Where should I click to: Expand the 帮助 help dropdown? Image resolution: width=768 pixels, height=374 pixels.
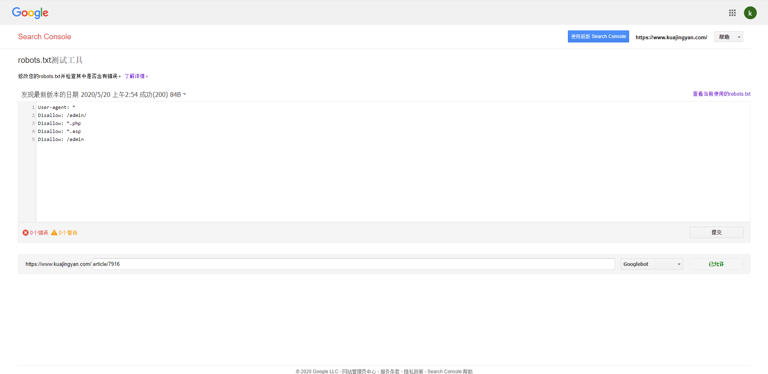(x=728, y=37)
